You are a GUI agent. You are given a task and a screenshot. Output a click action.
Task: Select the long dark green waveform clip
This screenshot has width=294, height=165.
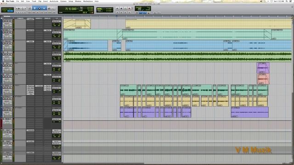point(177,56)
